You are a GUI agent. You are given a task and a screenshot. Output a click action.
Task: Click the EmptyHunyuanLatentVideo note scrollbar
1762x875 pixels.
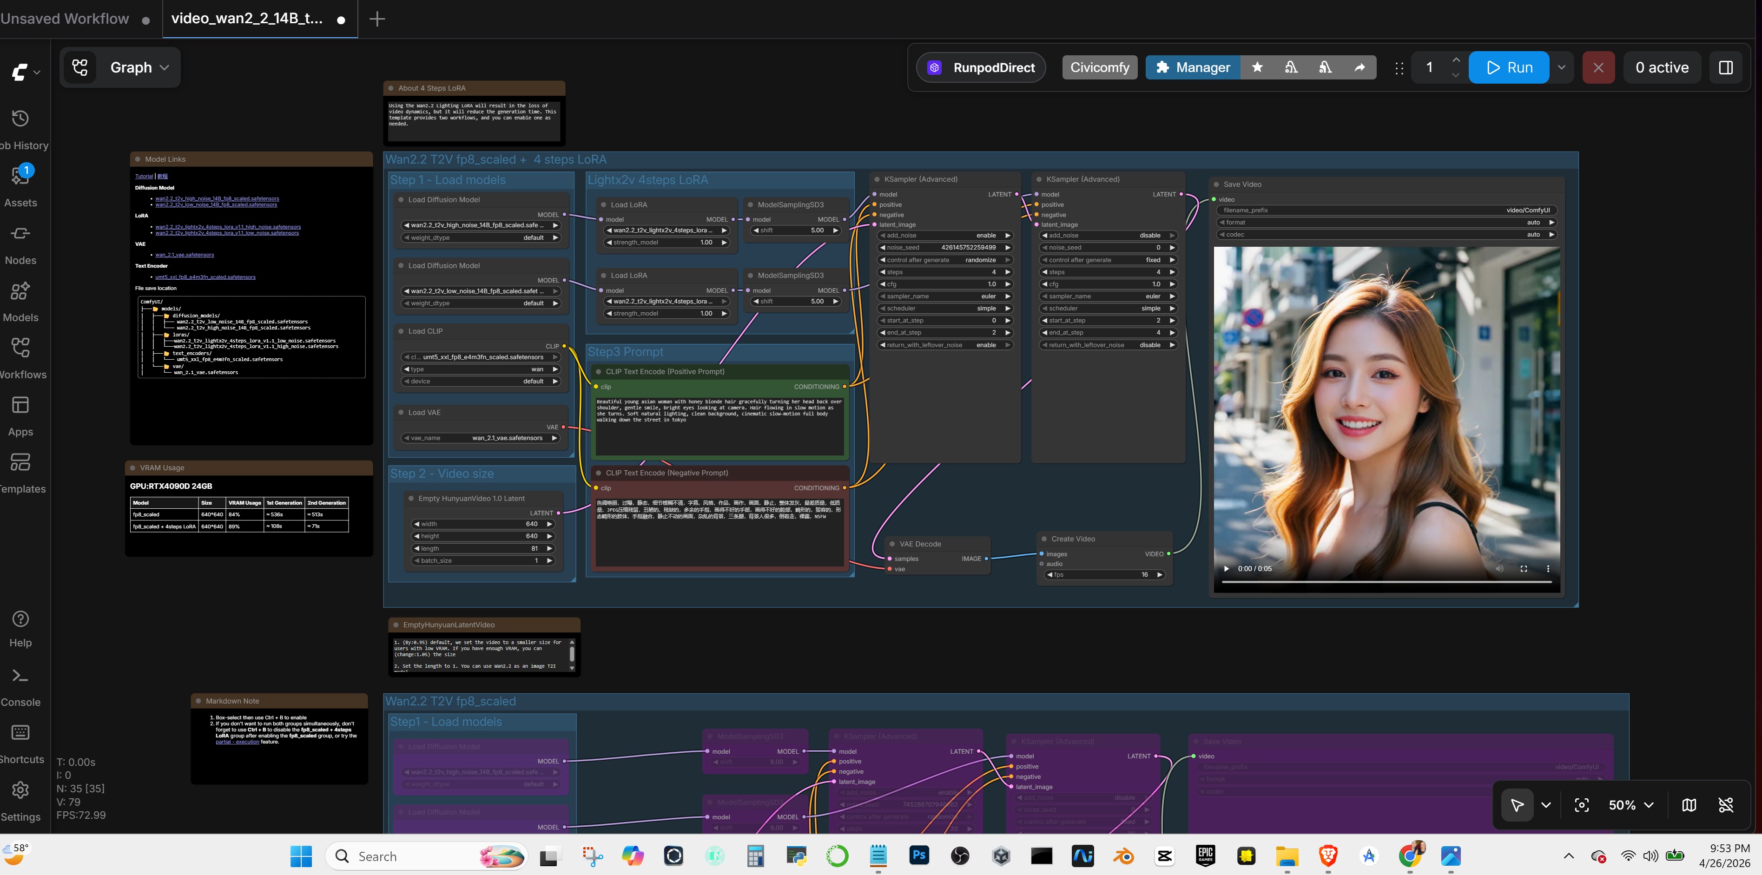tap(572, 655)
